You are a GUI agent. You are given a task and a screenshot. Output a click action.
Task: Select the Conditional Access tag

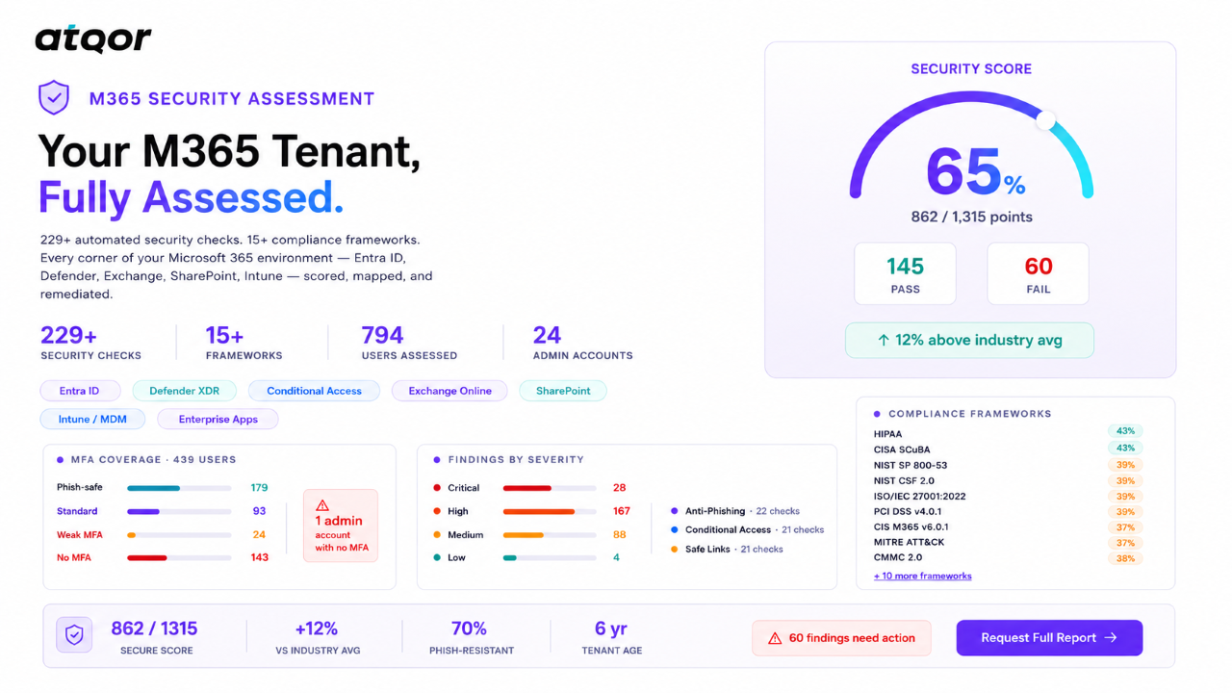click(x=314, y=391)
